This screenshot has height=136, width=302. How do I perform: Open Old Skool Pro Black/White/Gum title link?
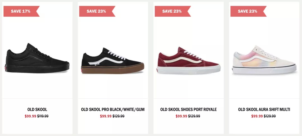[113, 110]
